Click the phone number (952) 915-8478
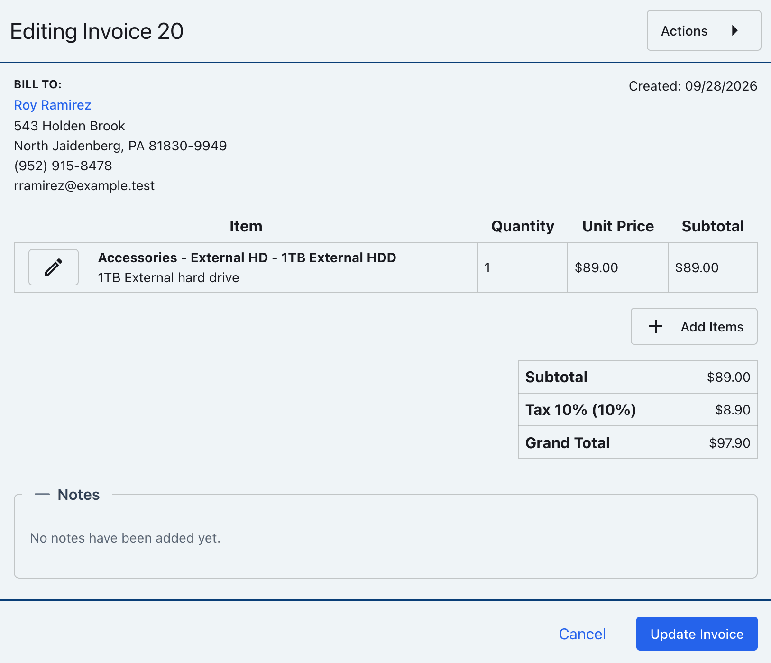The height and width of the screenshot is (663, 771). (x=63, y=166)
